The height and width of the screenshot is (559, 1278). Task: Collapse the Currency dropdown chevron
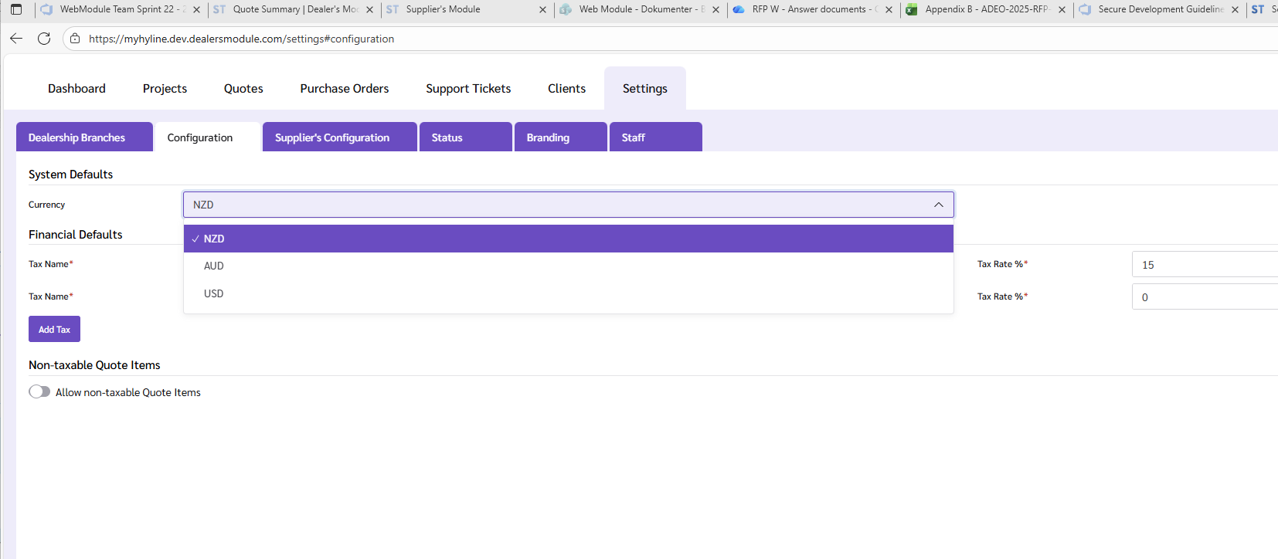tap(938, 205)
